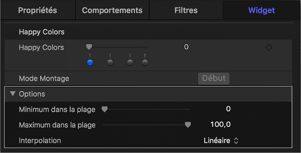Click the Mode Montage label
Viewport: 301px width, 153px height.
[44, 79]
